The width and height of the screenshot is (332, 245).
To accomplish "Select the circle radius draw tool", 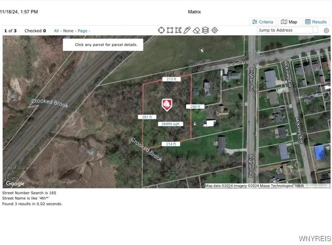I will click(x=161, y=30).
